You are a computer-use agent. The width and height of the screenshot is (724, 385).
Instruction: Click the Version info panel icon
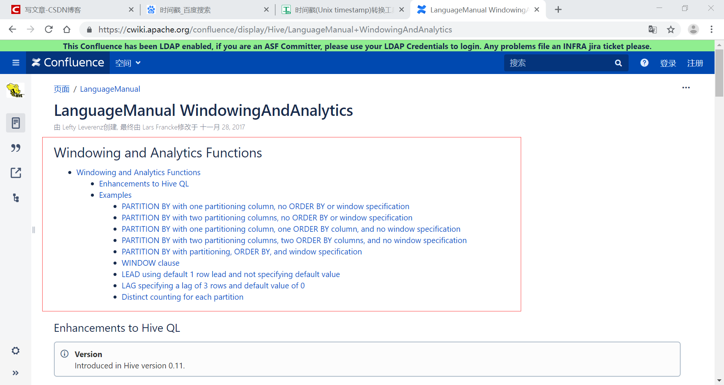[65, 354]
